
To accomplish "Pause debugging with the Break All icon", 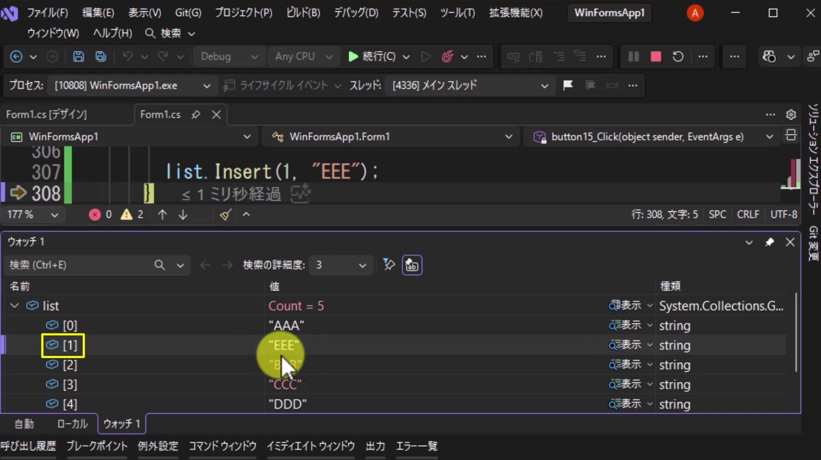I will click(x=634, y=56).
